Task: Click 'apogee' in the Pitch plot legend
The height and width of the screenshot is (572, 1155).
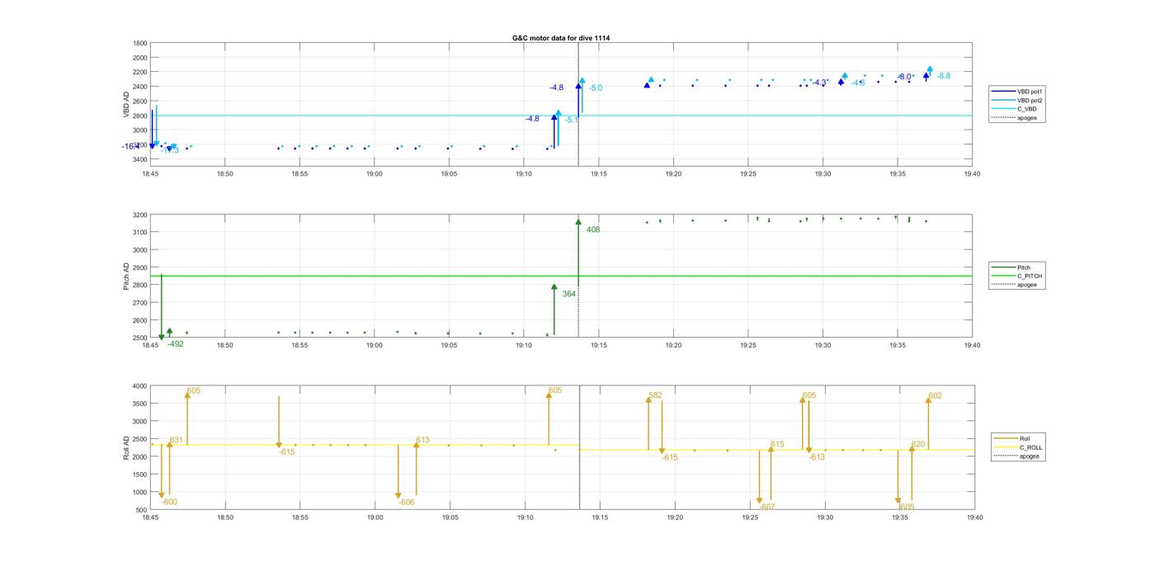Action: 1026,285
